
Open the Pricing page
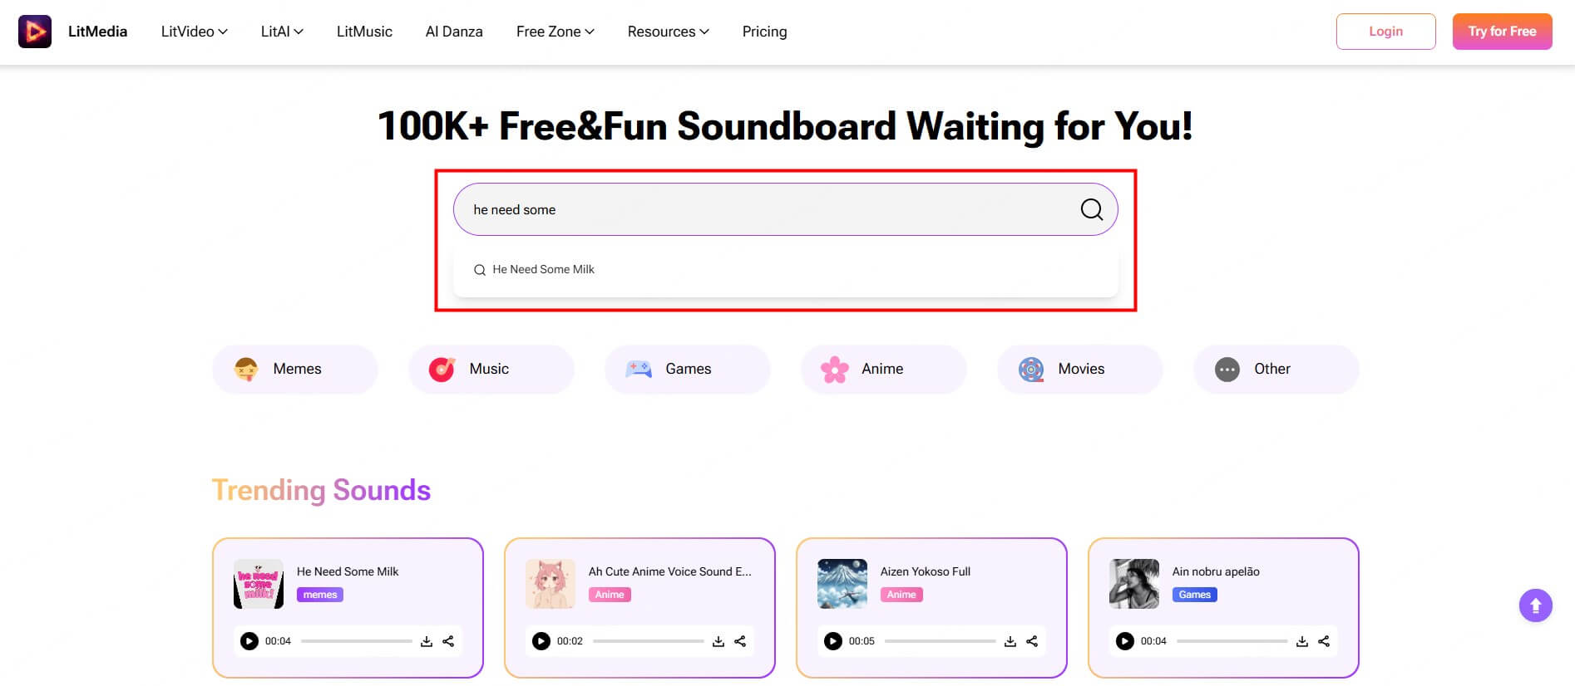pos(764,32)
